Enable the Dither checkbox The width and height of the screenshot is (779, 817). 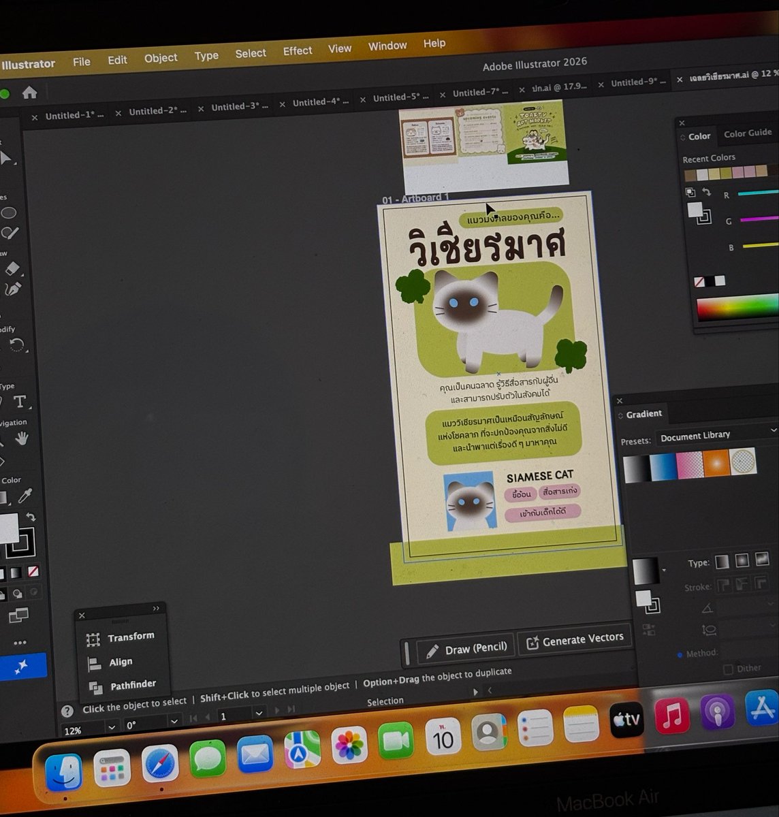tap(728, 670)
